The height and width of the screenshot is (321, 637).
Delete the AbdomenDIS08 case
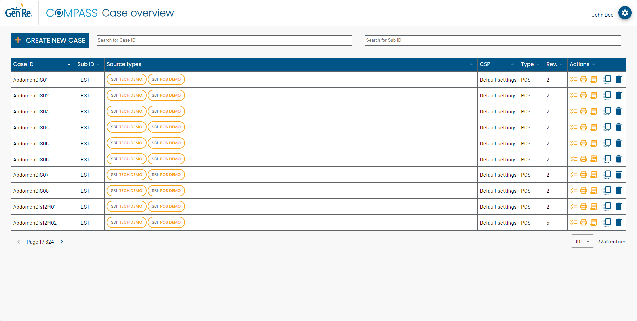coord(619,190)
